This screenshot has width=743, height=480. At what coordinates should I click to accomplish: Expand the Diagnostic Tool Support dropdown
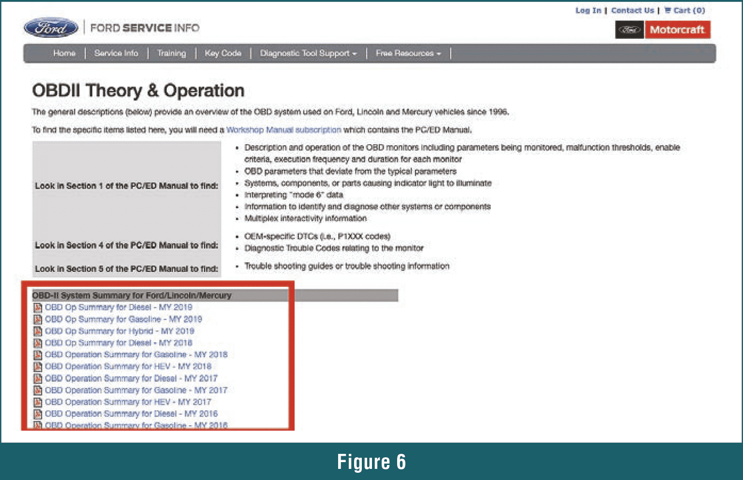pos(308,53)
